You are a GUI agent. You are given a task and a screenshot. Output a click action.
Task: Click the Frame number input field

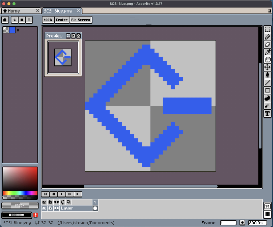click(x=228, y=223)
